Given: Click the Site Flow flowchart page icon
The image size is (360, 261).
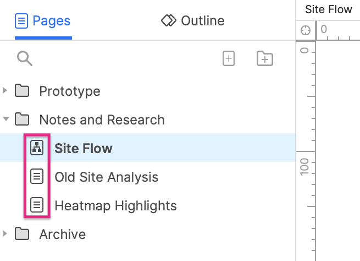Looking at the screenshot, I should pos(36,148).
